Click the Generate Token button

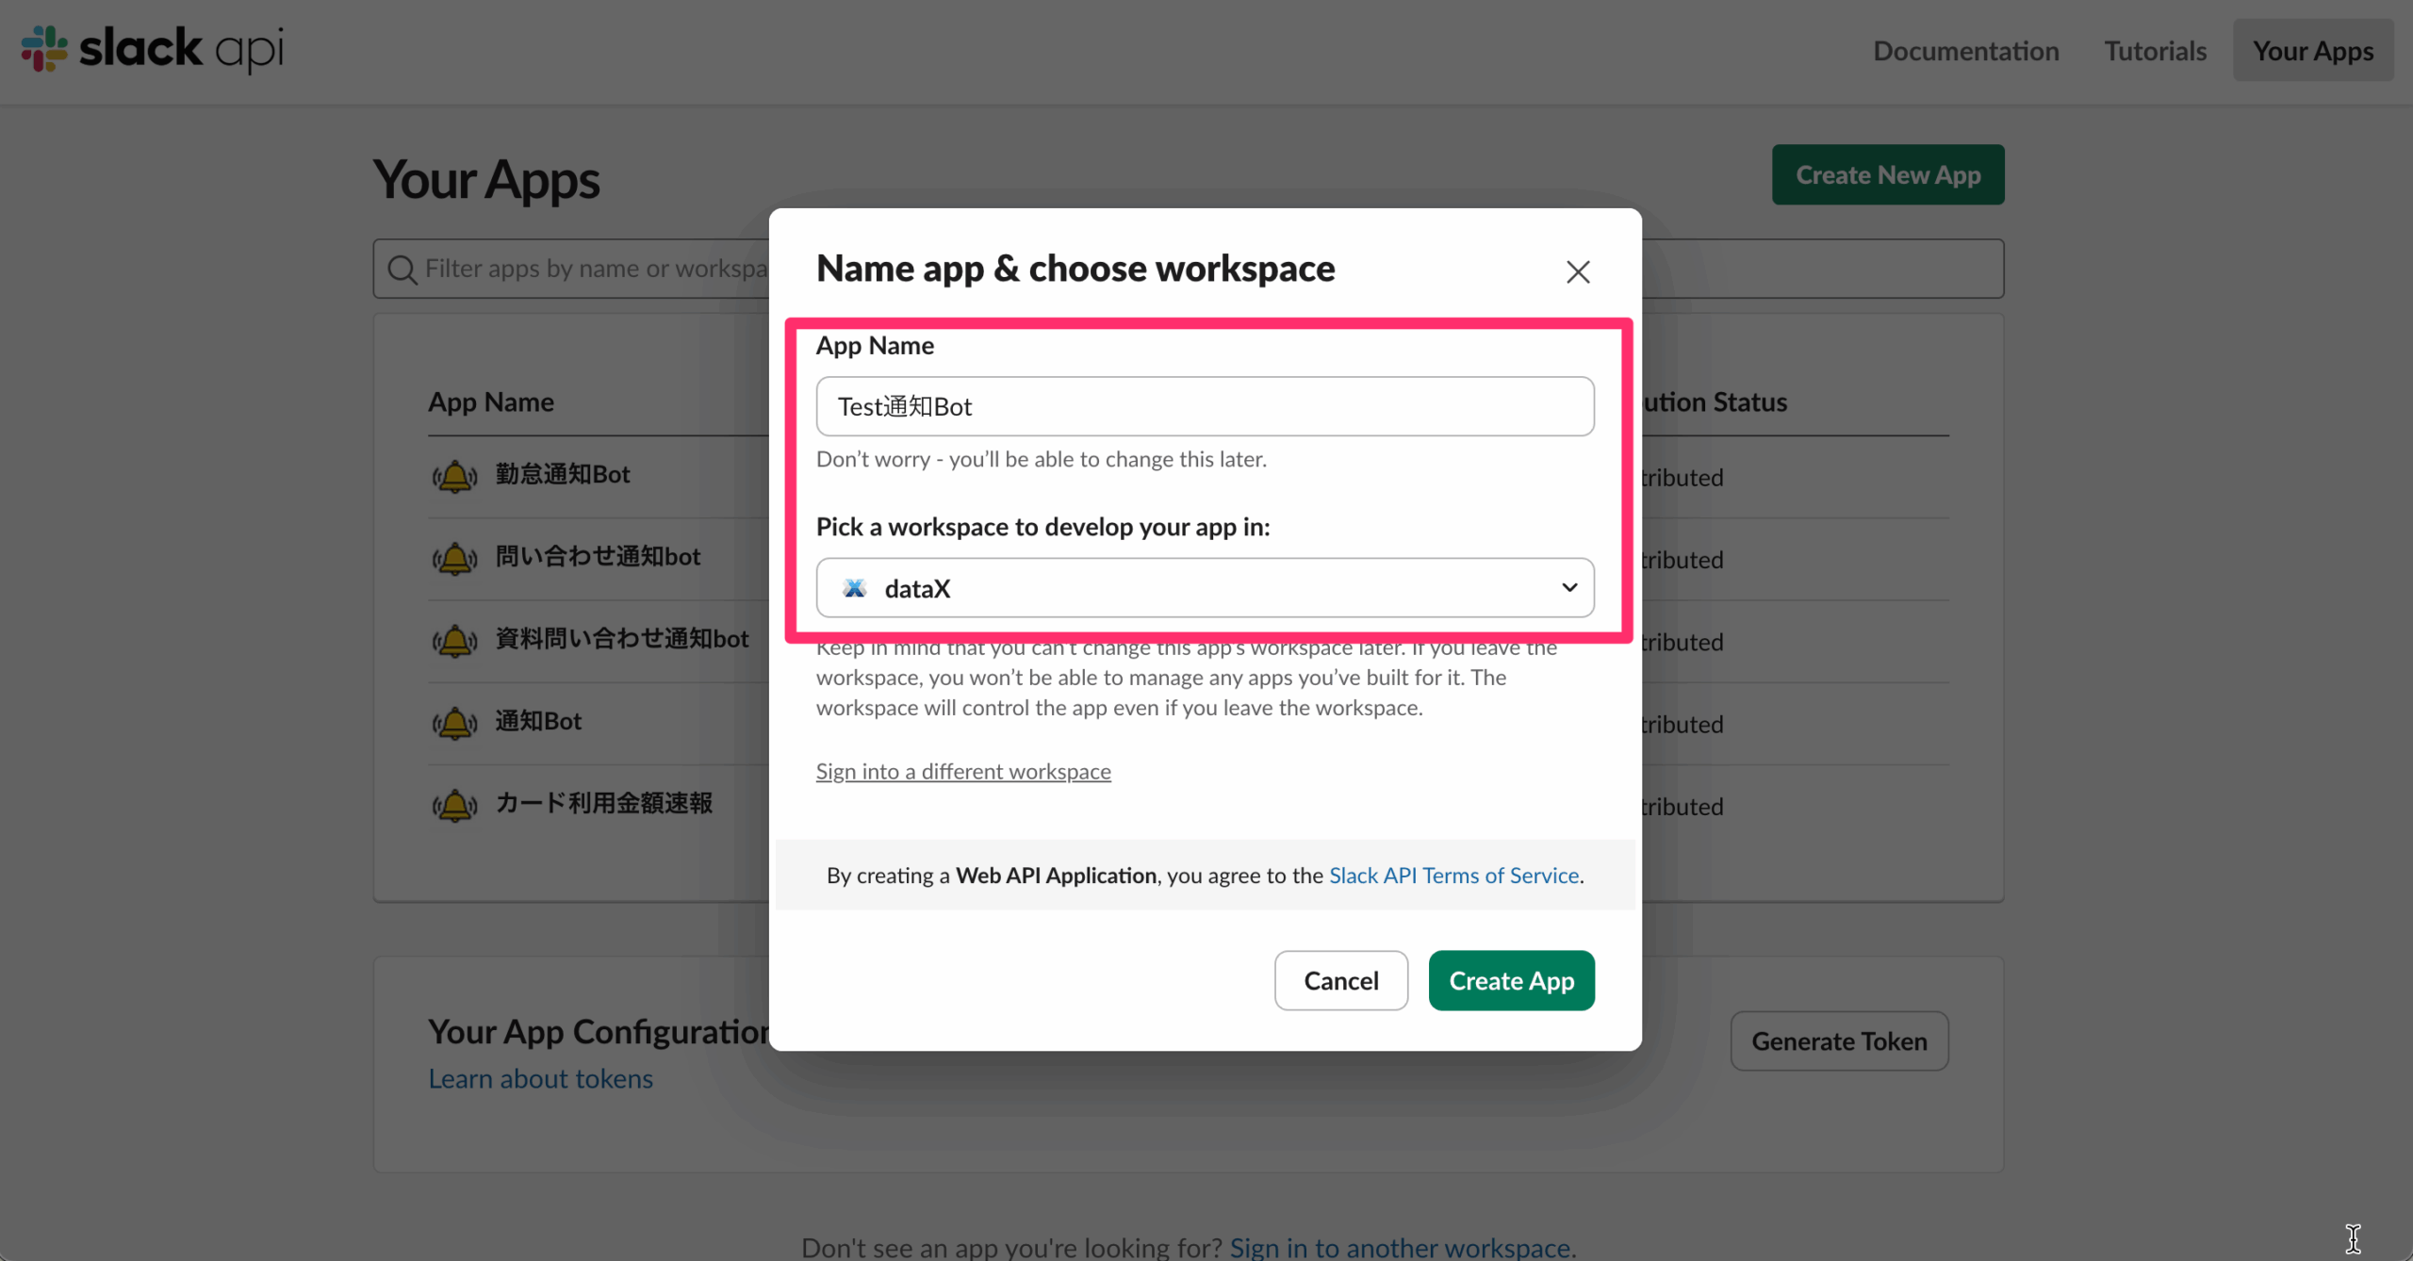click(1839, 1040)
